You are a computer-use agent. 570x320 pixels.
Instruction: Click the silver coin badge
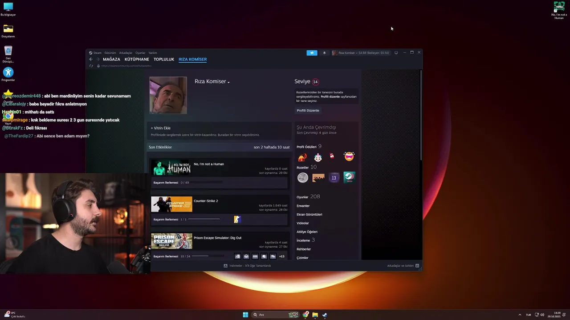tap(302, 178)
